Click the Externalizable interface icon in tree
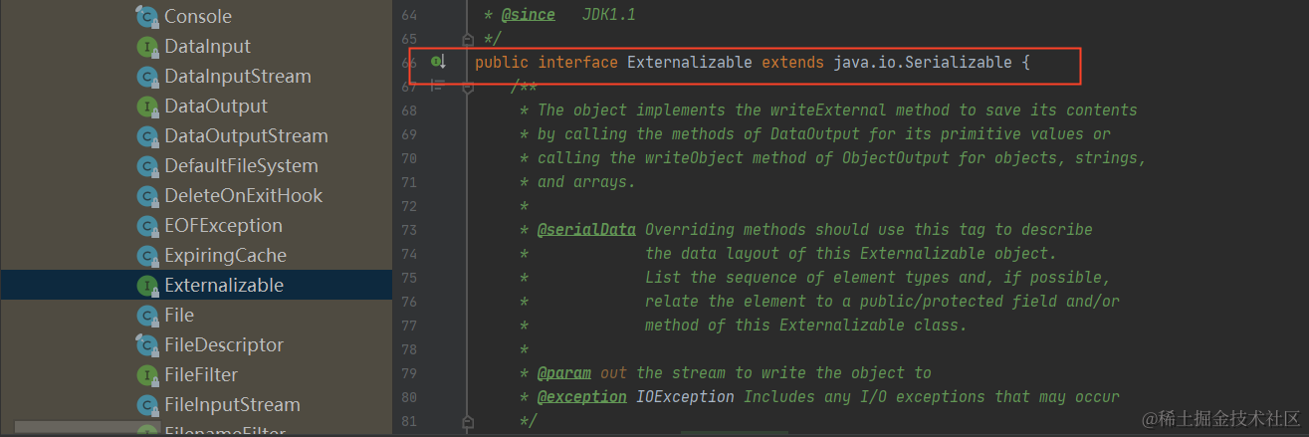Screen dimensions: 1309x437 coord(147,286)
